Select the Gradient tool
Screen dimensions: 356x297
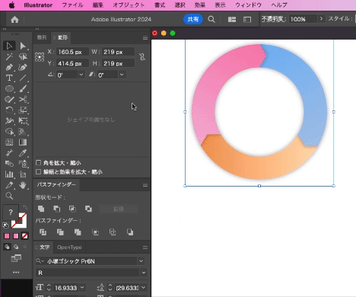pos(23,142)
